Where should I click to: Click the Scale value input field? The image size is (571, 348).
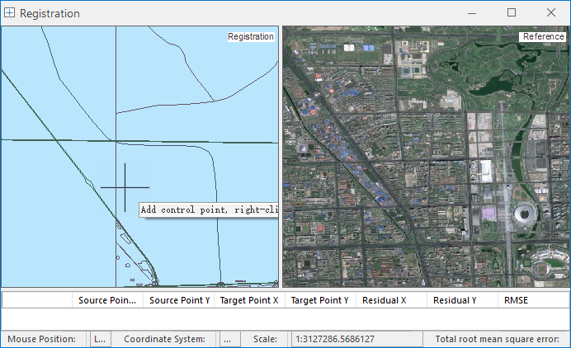tap(355, 339)
